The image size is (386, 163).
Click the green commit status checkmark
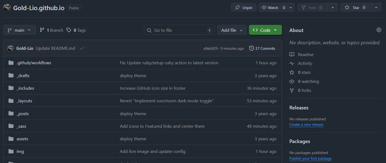pyautogui.click(x=82, y=48)
